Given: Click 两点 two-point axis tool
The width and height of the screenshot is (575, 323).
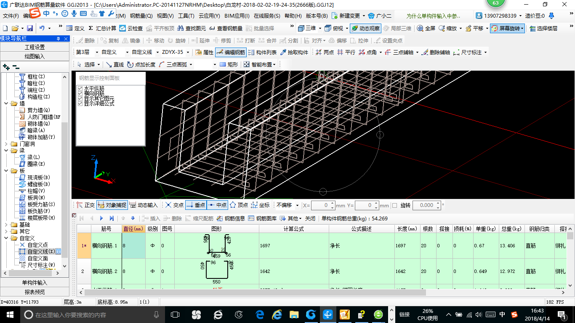Looking at the screenshot, I should (x=325, y=53).
